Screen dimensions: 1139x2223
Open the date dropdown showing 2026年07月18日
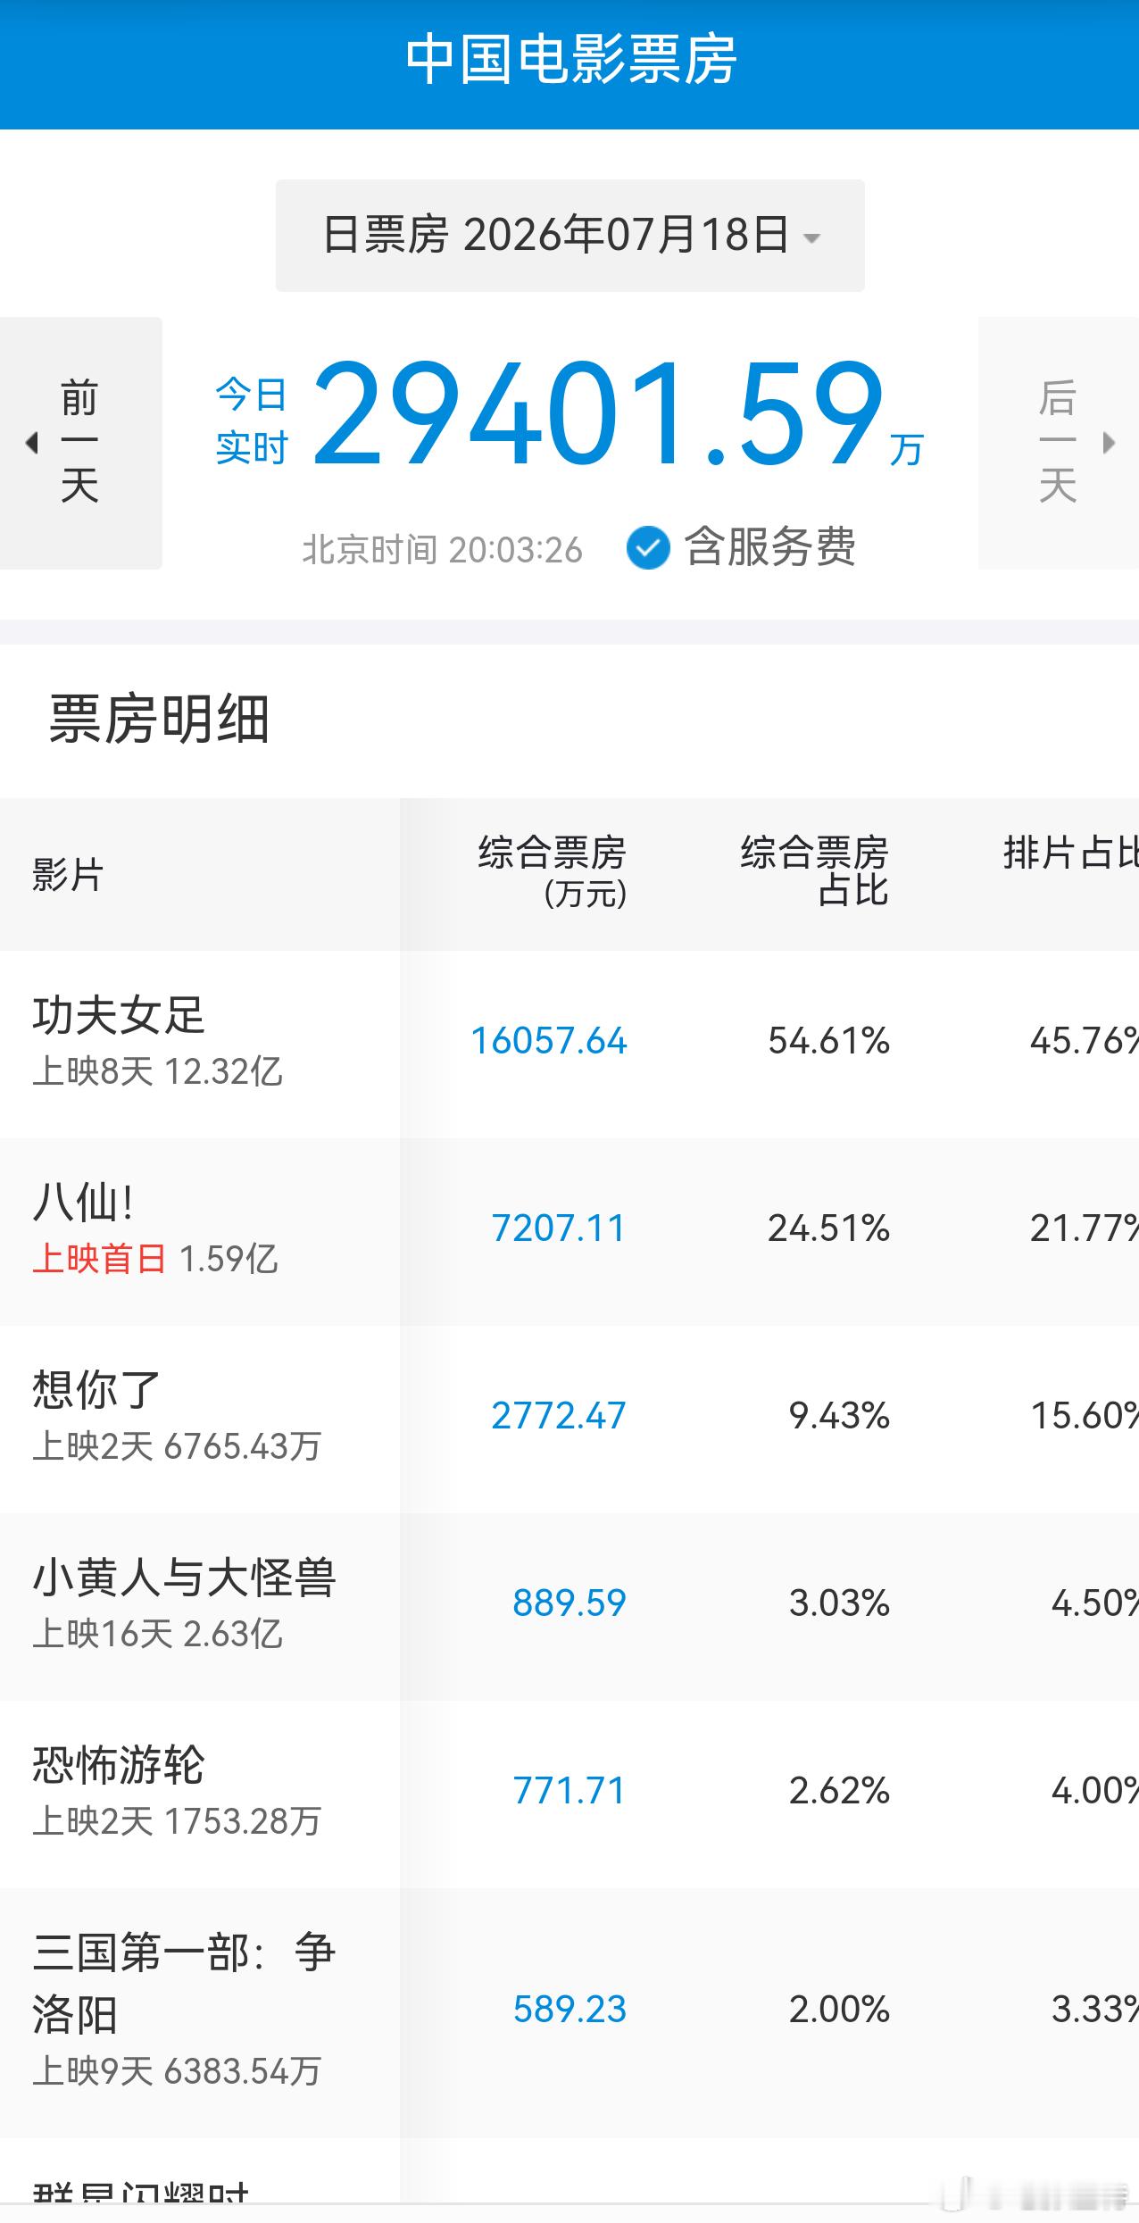pos(569,236)
